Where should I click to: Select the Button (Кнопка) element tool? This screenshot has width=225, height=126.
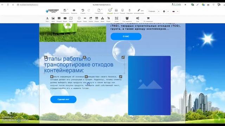coord(91,18)
